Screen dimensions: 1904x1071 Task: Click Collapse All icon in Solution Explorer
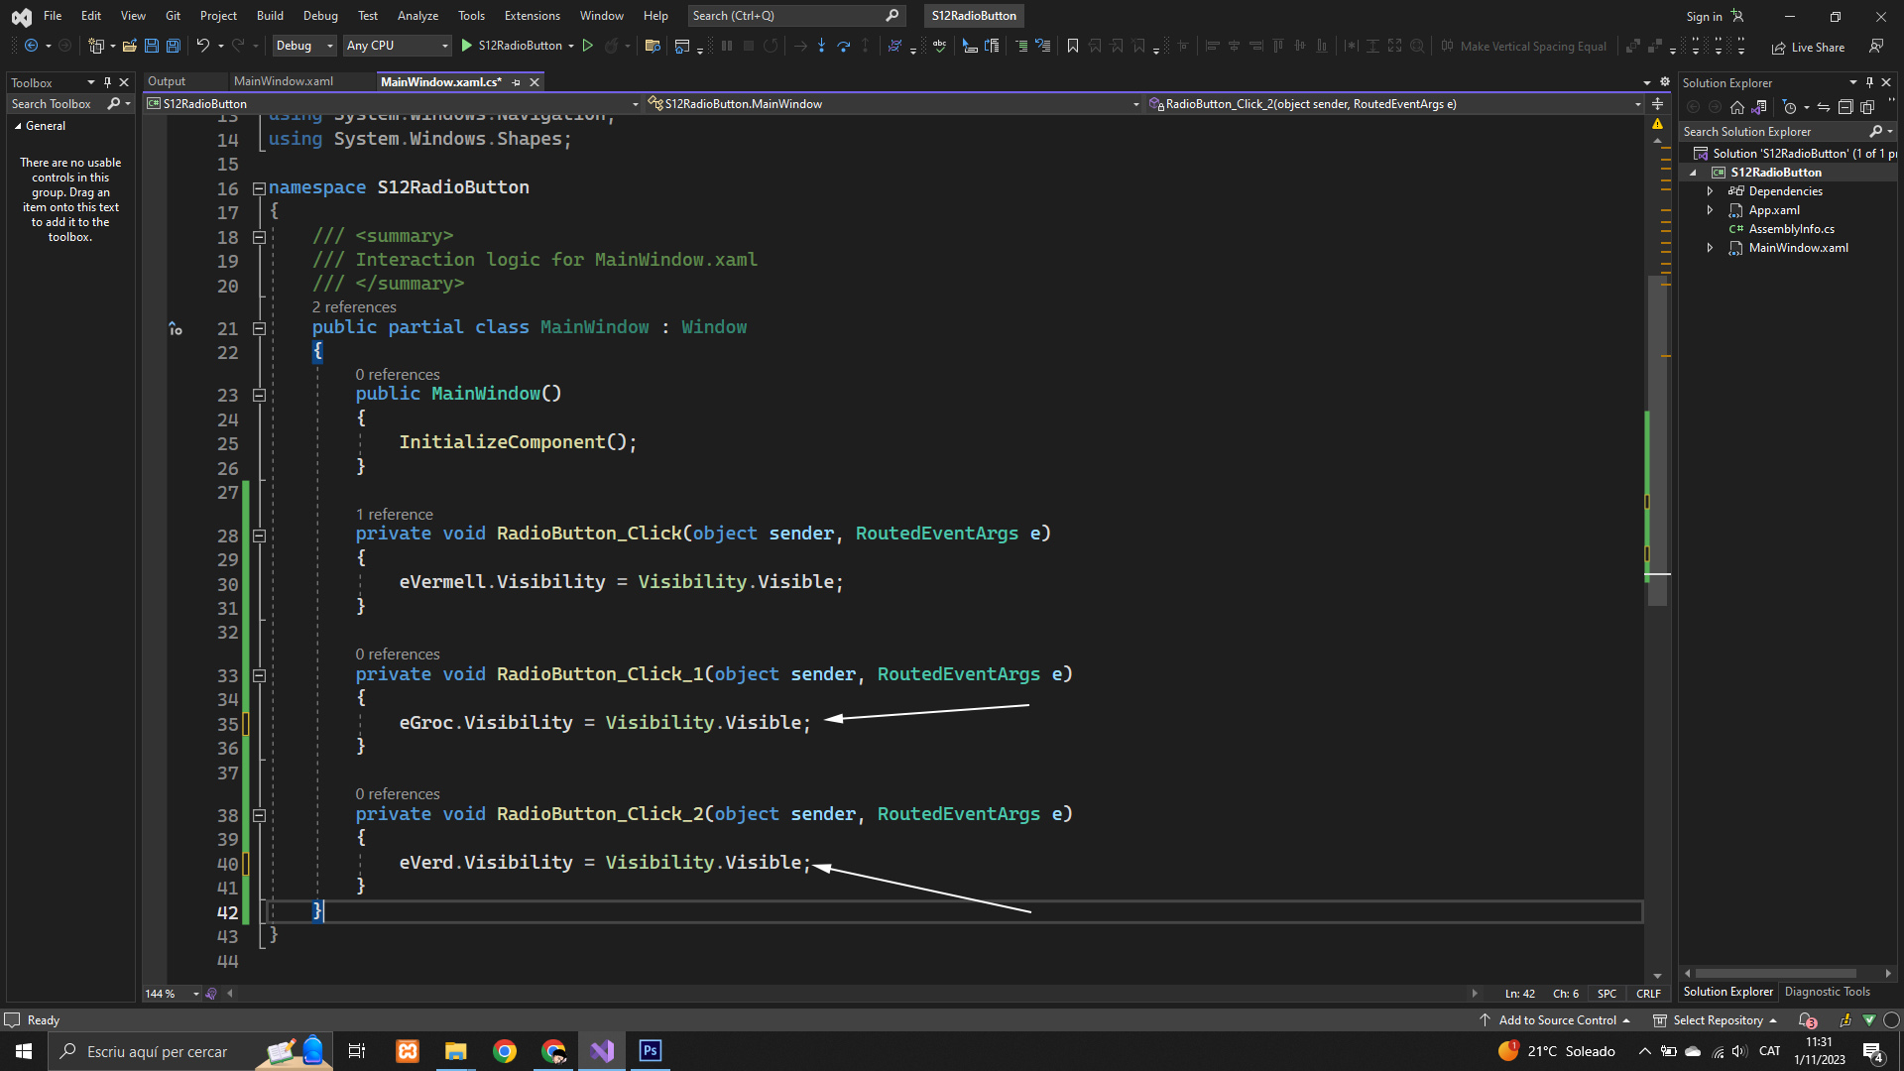click(x=1845, y=107)
